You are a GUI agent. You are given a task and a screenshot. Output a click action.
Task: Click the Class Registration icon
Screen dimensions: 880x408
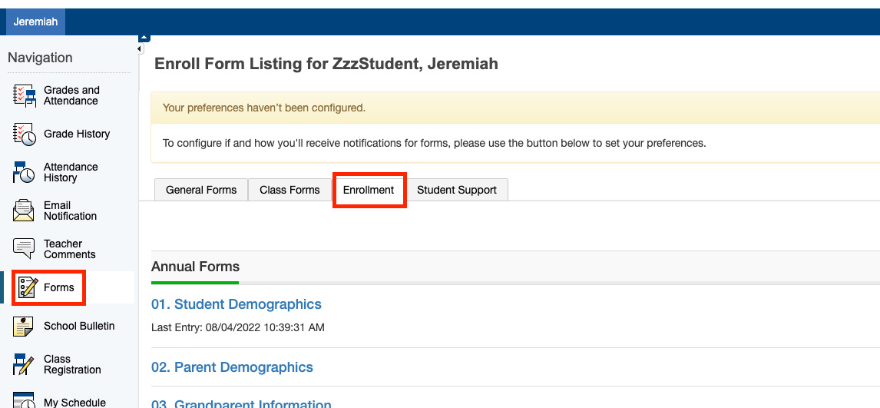24,364
